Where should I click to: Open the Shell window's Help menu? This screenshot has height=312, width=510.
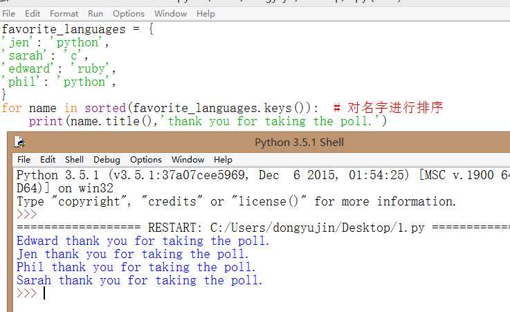pos(223,160)
